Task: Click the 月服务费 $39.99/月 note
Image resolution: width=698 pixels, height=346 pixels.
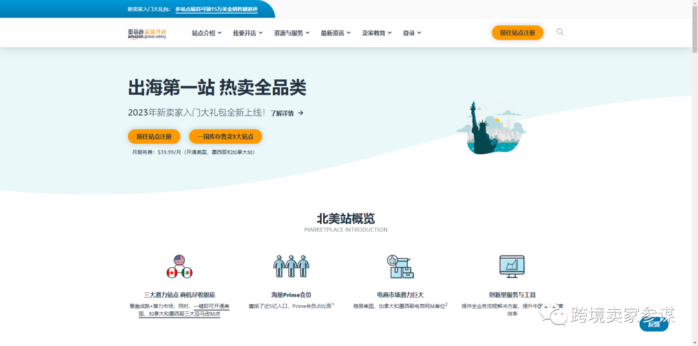Action: click(x=193, y=152)
